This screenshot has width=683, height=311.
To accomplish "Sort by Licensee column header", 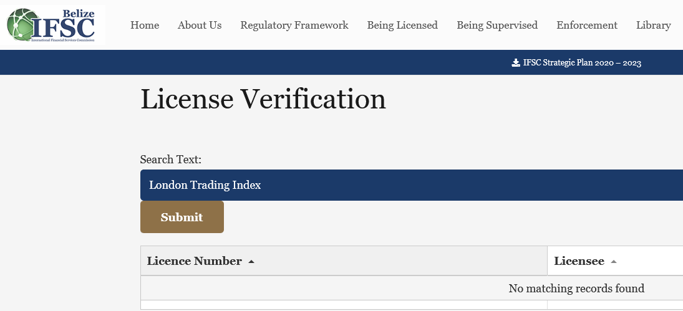I will click(615, 261).
